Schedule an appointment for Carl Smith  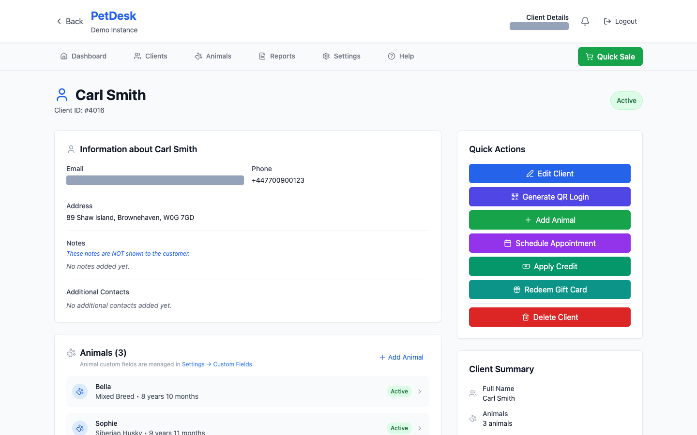[550, 243]
